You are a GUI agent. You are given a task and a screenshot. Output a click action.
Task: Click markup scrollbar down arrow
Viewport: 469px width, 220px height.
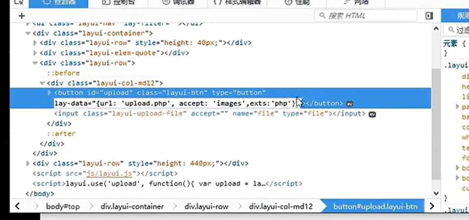pos(436,193)
